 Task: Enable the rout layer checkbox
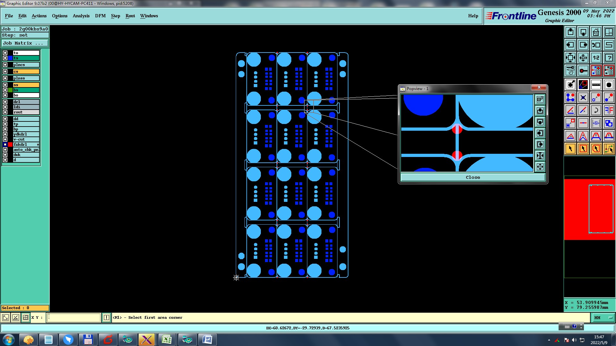tap(5, 112)
